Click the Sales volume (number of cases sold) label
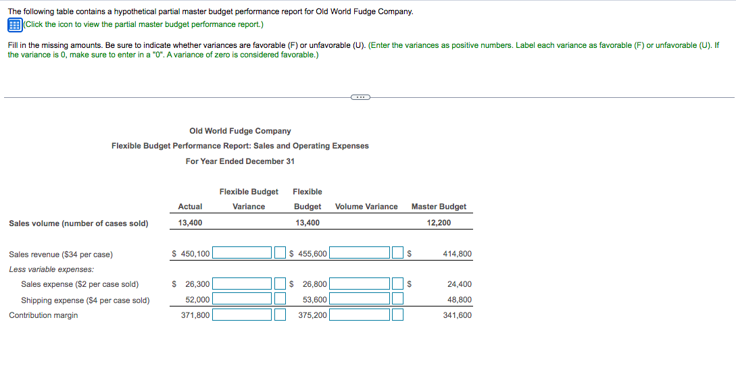This screenshot has width=736, height=374. [x=78, y=223]
